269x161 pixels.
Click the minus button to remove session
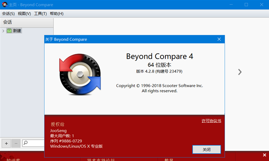[16, 143]
